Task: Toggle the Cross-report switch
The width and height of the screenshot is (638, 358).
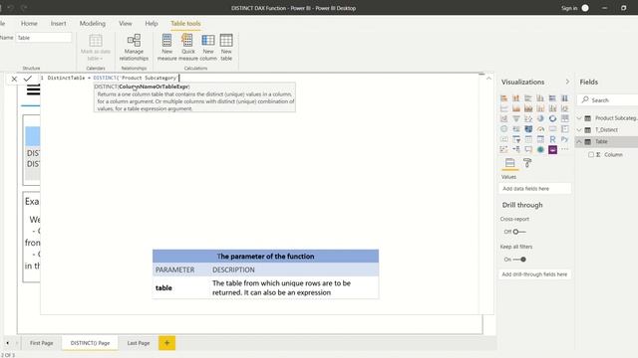Action: click(x=518, y=232)
